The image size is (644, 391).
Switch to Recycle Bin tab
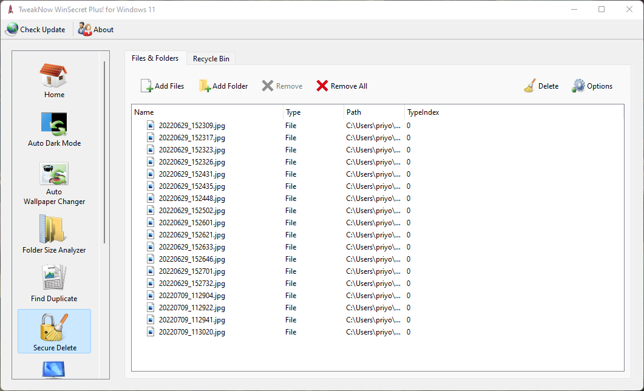tap(211, 59)
